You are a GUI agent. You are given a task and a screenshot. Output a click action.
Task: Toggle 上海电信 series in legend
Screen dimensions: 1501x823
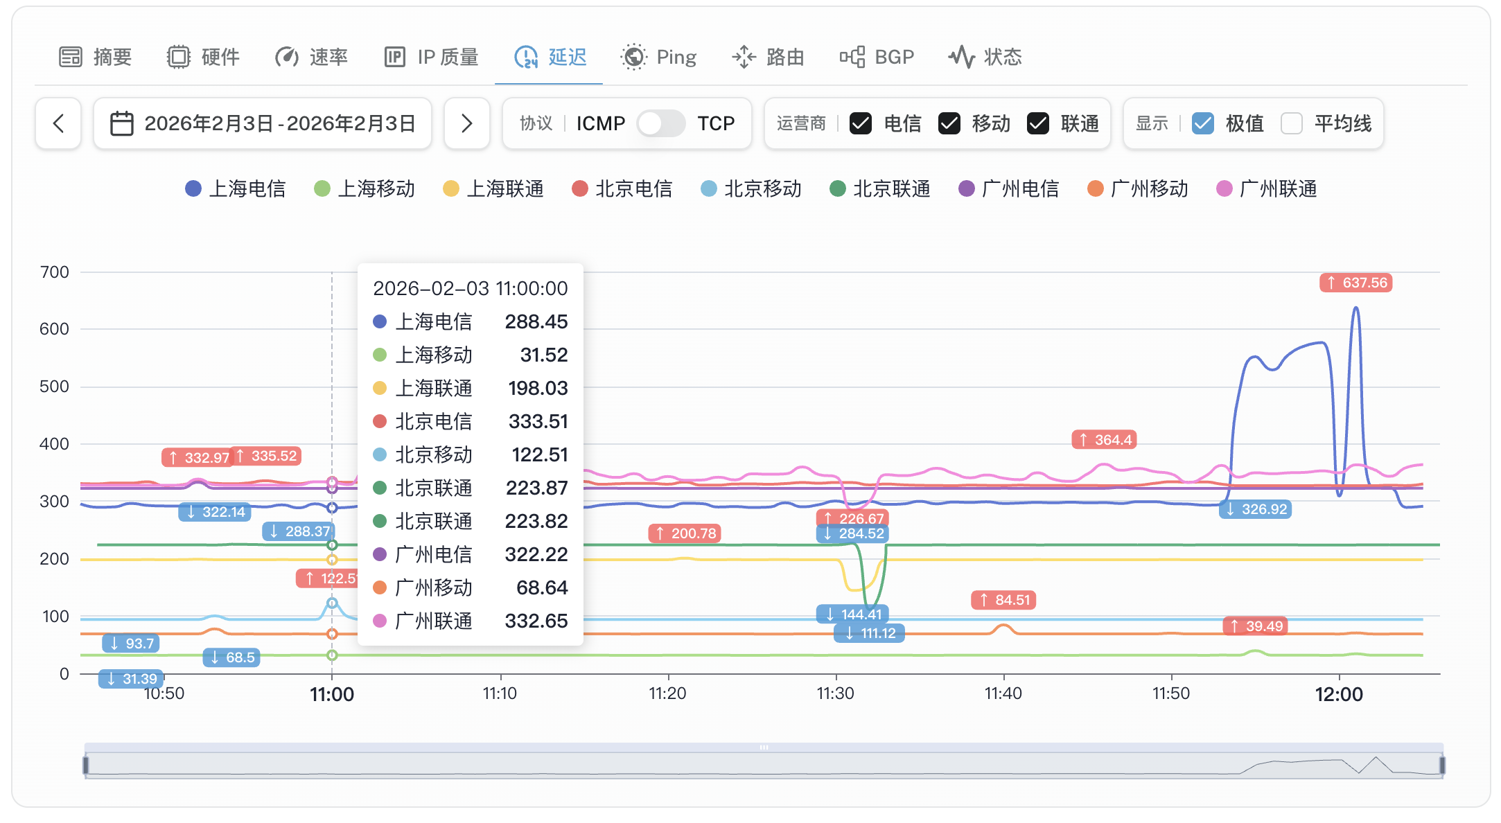pyautogui.click(x=236, y=189)
